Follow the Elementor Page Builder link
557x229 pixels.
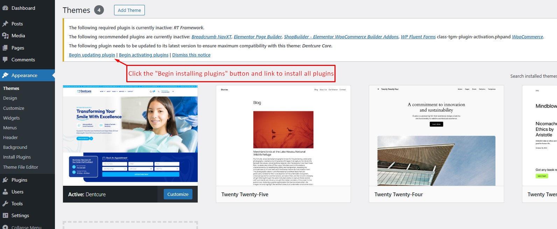[x=258, y=37]
